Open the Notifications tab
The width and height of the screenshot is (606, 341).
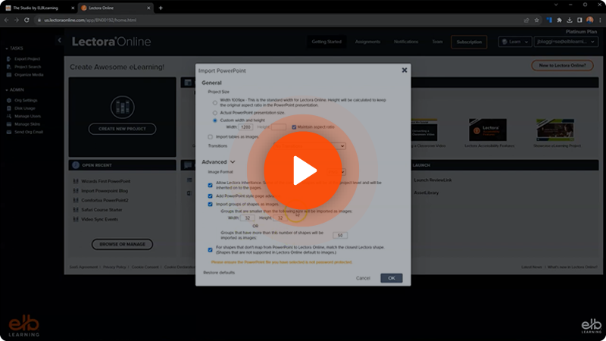[x=406, y=42]
